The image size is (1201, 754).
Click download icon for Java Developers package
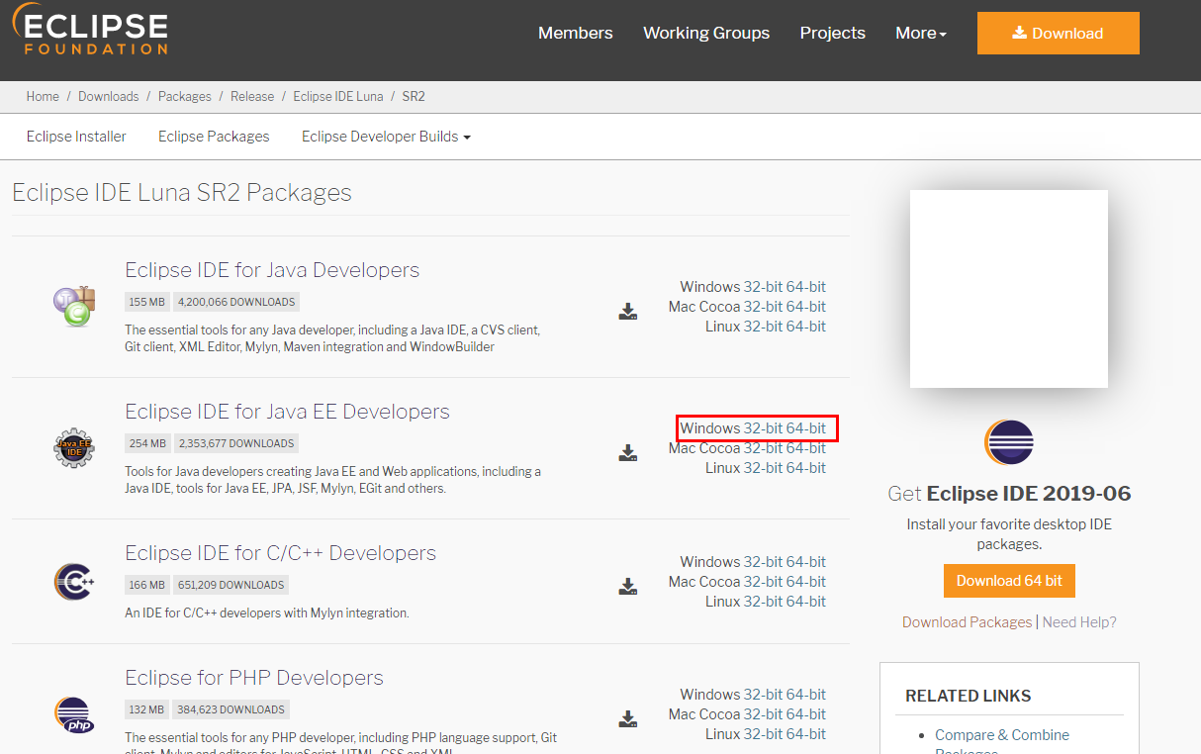coord(628,312)
